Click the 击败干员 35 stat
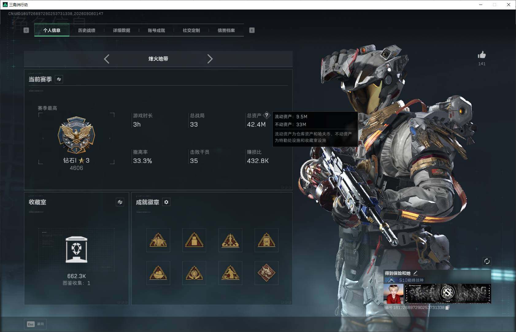The image size is (516, 332). tap(199, 156)
